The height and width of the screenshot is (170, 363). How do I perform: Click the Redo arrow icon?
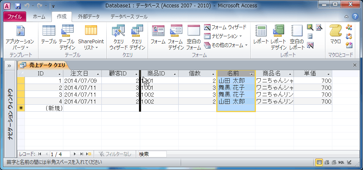click(x=39, y=6)
